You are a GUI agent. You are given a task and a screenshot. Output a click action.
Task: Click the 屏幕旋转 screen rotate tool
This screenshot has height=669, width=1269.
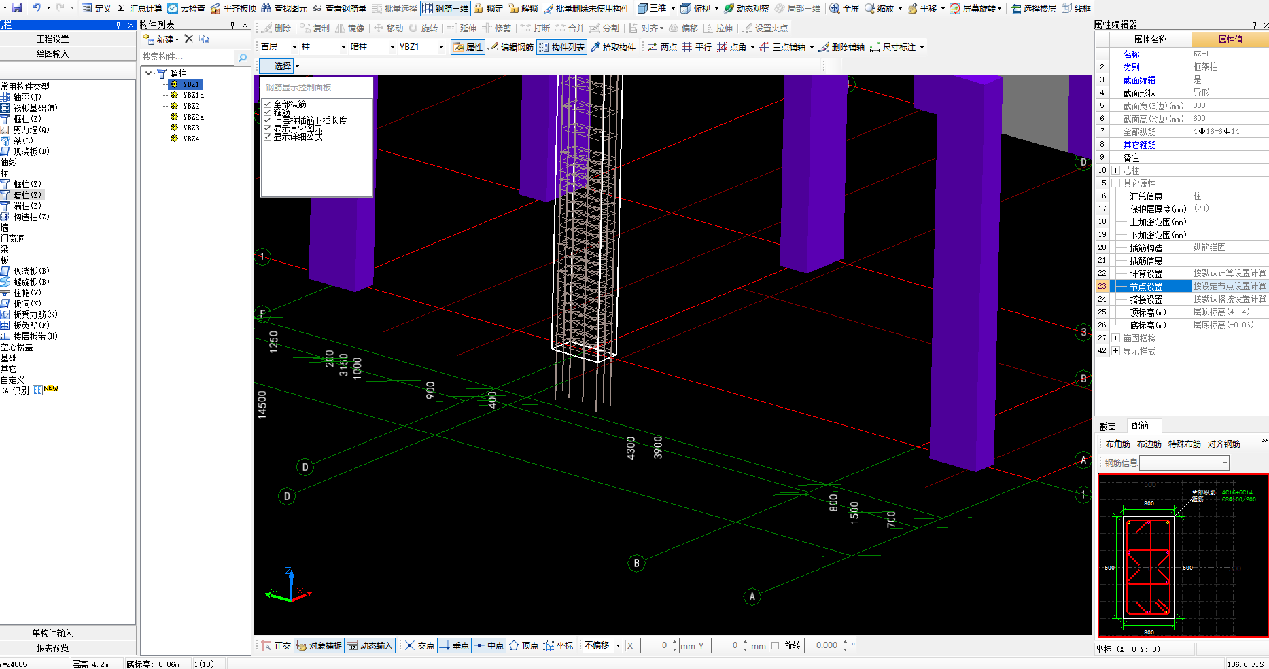pos(973,8)
